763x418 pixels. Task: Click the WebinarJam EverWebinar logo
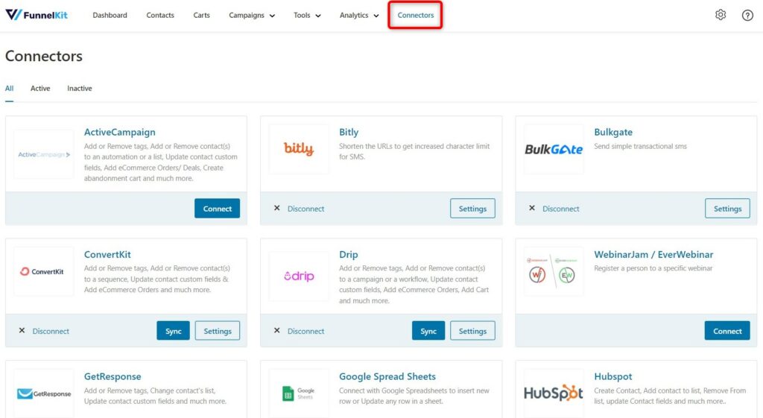point(554,271)
